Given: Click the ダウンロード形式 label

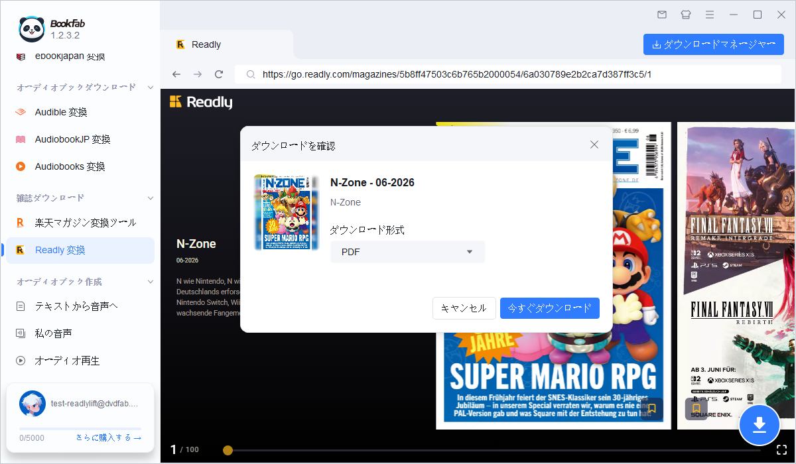Looking at the screenshot, I should tap(367, 230).
